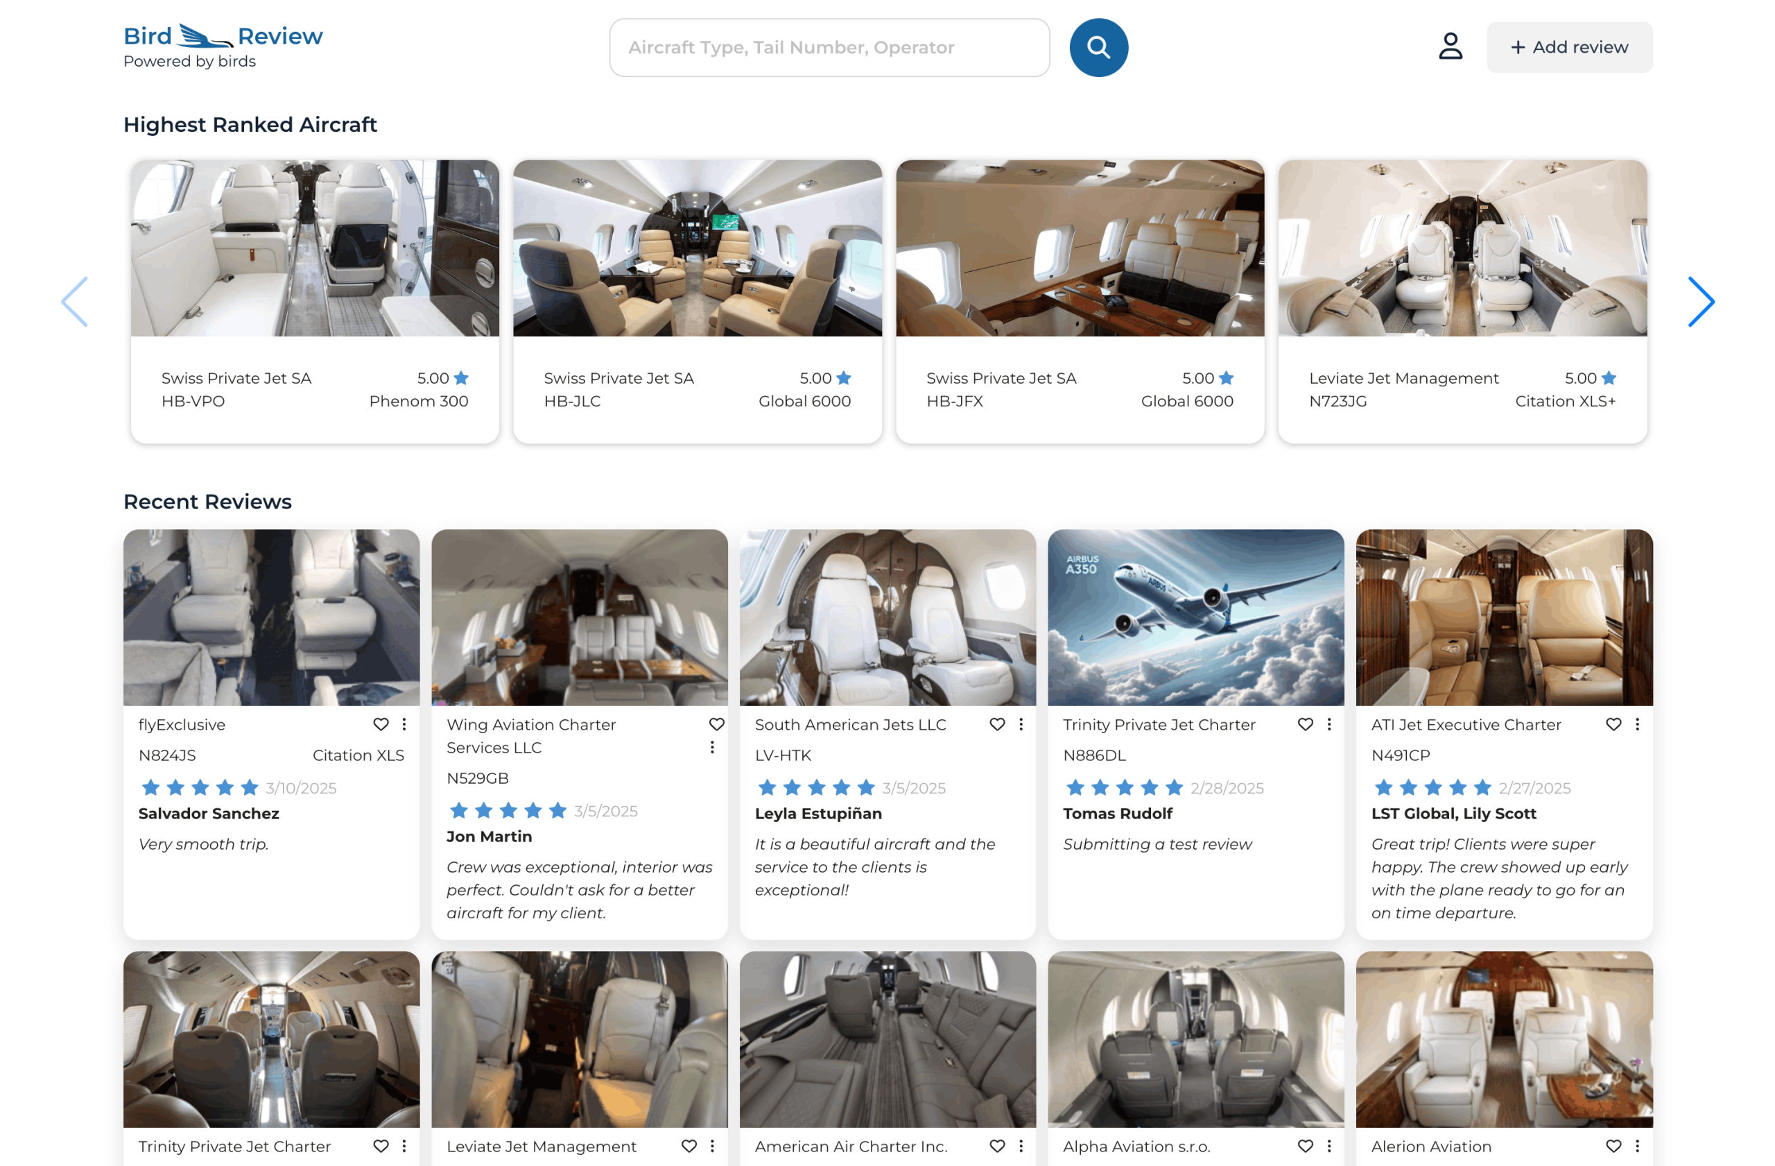
Task: Open the HB-JFX Global 6000 aircraft photo
Action: (1080, 248)
